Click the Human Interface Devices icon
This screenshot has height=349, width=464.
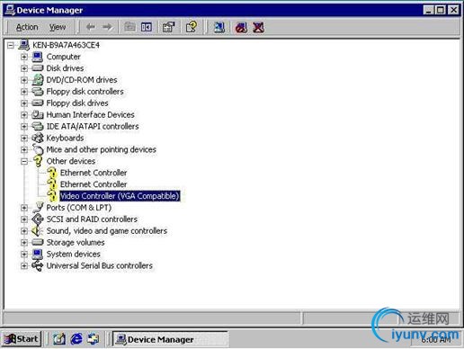[38, 114]
